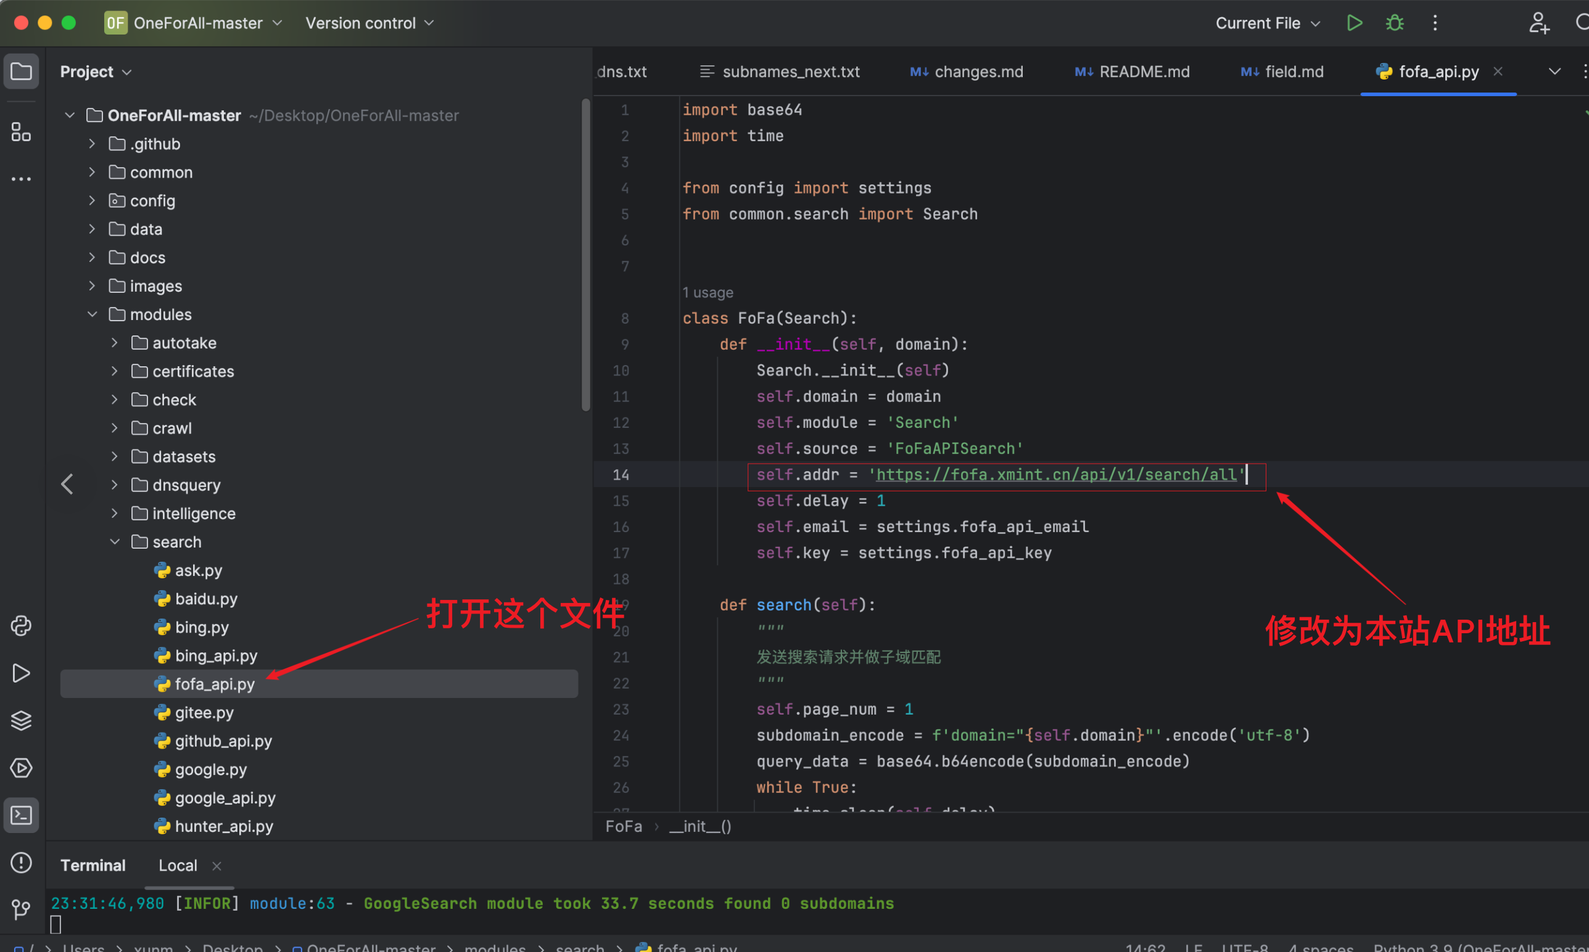Open the Structure tool window icon
This screenshot has width=1589, height=952.
(21, 132)
